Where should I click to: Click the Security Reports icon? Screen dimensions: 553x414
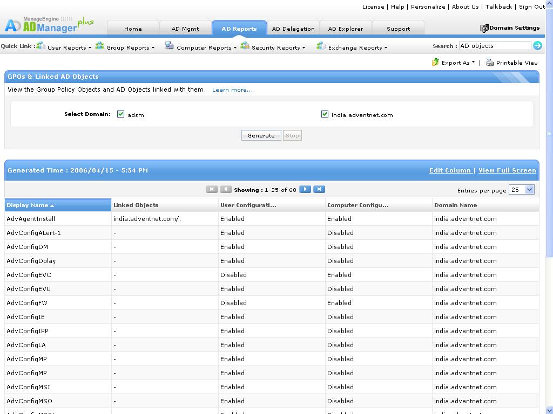point(245,46)
